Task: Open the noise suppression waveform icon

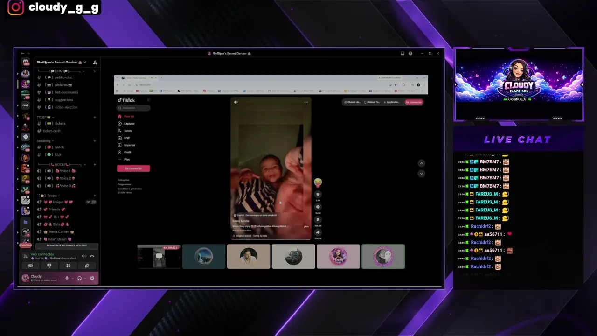Action: click(x=84, y=256)
